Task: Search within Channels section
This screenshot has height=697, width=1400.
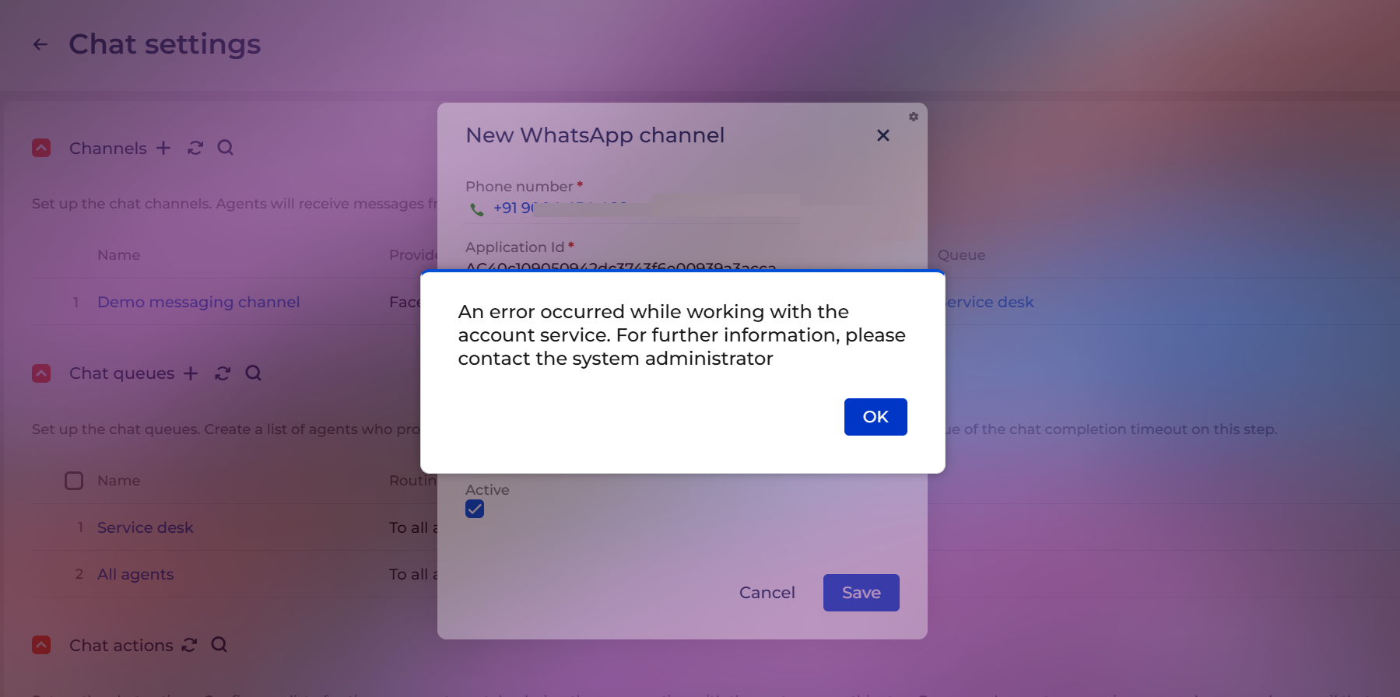Action: pyautogui.click(x=226, y=148)
